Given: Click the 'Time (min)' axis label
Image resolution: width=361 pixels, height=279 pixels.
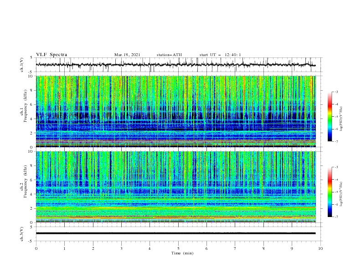Looking at the screenshot, I should click(x=182, y=253).
